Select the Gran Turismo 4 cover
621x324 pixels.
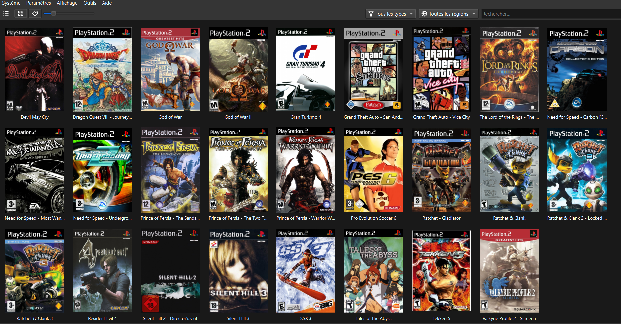pos(306,70)
